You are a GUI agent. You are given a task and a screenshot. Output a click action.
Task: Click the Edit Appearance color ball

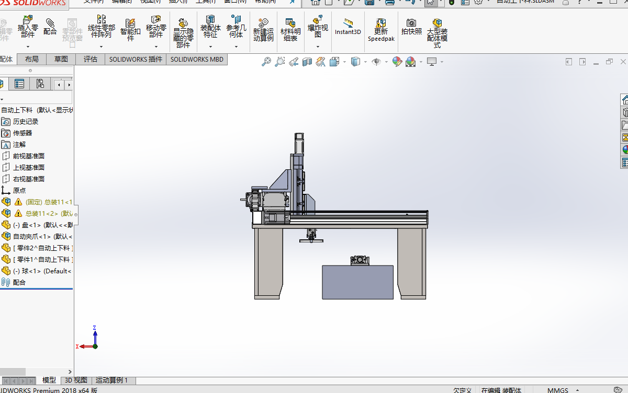[397, 62]
